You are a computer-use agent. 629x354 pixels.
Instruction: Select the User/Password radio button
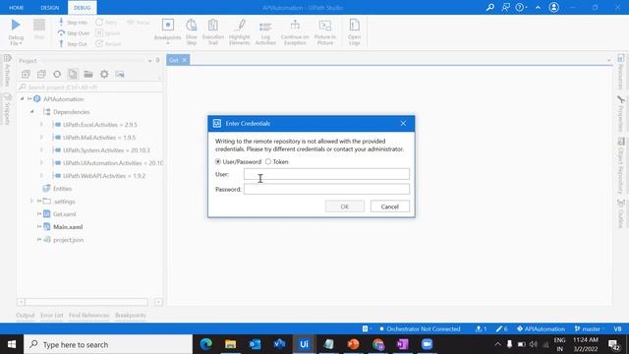[218, 161]
